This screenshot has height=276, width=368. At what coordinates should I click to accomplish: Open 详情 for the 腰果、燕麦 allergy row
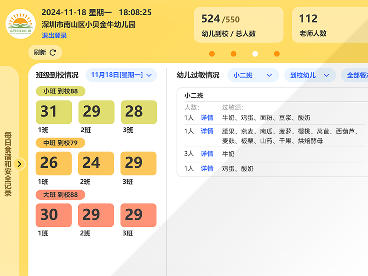pos(207,131)
